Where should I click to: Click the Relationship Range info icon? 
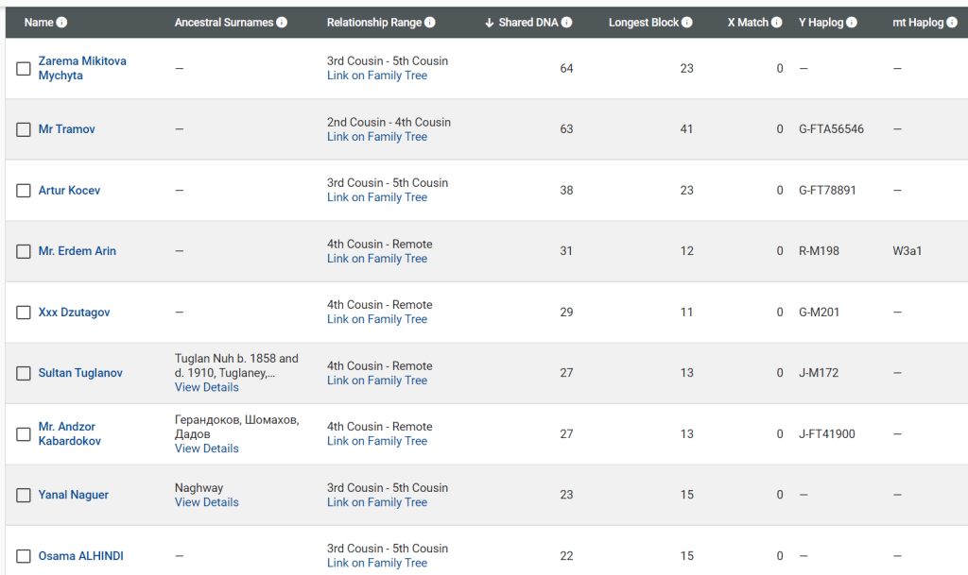pos(430,23)
